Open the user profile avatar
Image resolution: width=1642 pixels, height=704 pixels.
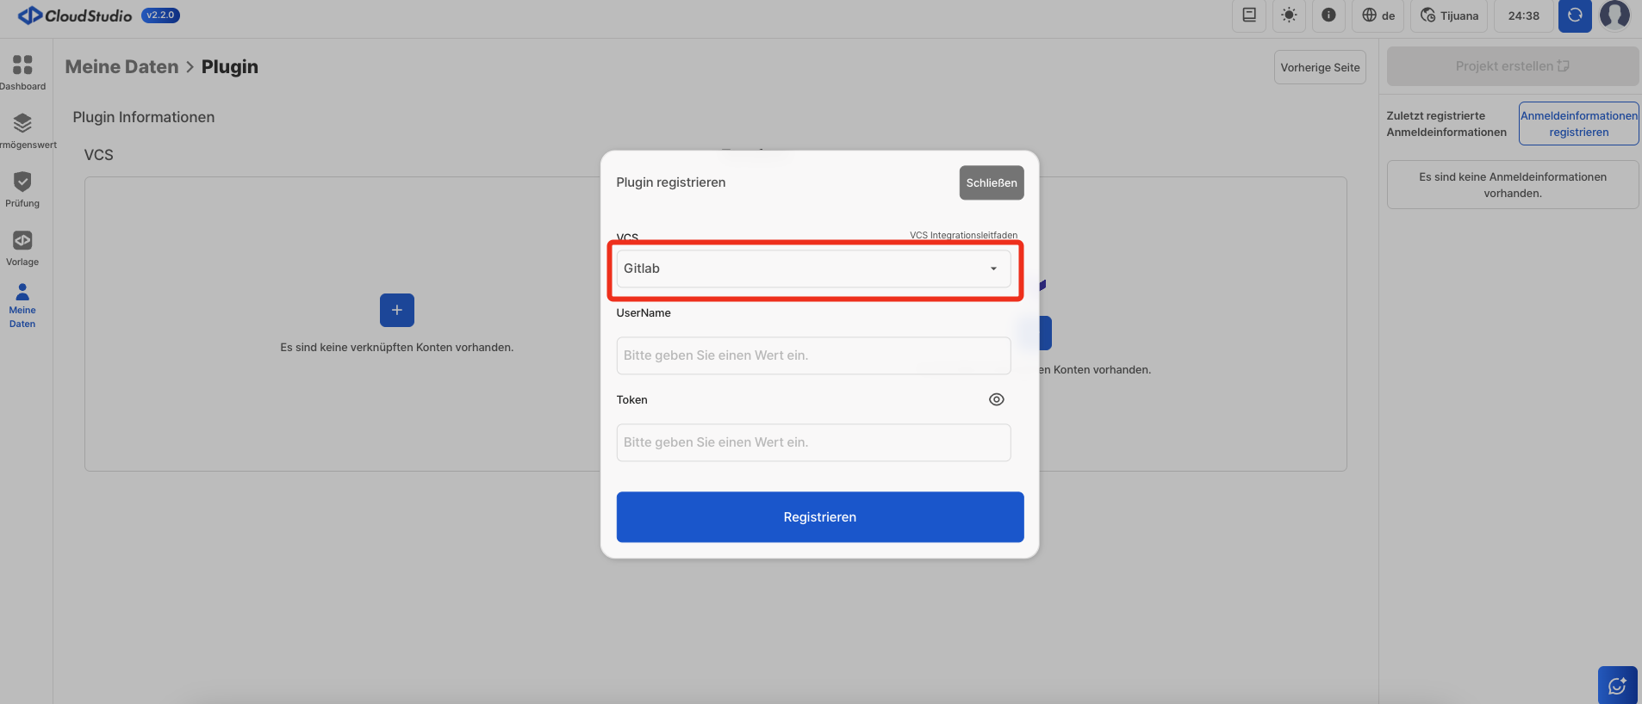click(x=1614, y=15)
